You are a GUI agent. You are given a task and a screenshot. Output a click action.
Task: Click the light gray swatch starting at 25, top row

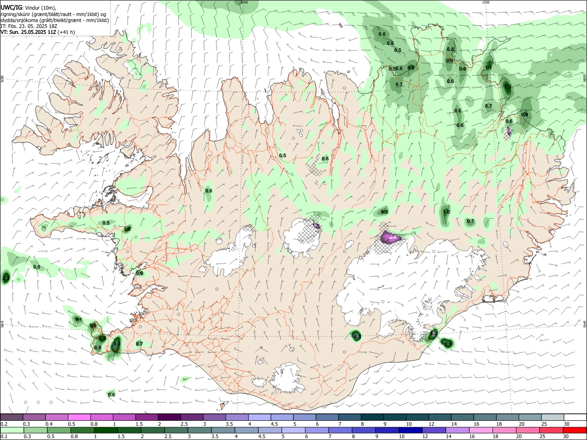[553, 418]
